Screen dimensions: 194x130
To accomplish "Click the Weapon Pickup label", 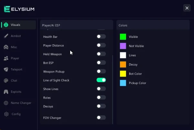I will (x=54, y=71).
